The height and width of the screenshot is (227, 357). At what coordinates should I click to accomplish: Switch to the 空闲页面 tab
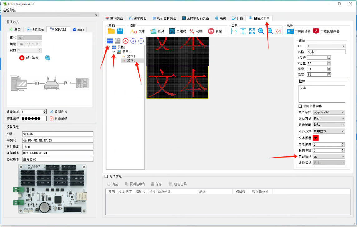[115, 18]
